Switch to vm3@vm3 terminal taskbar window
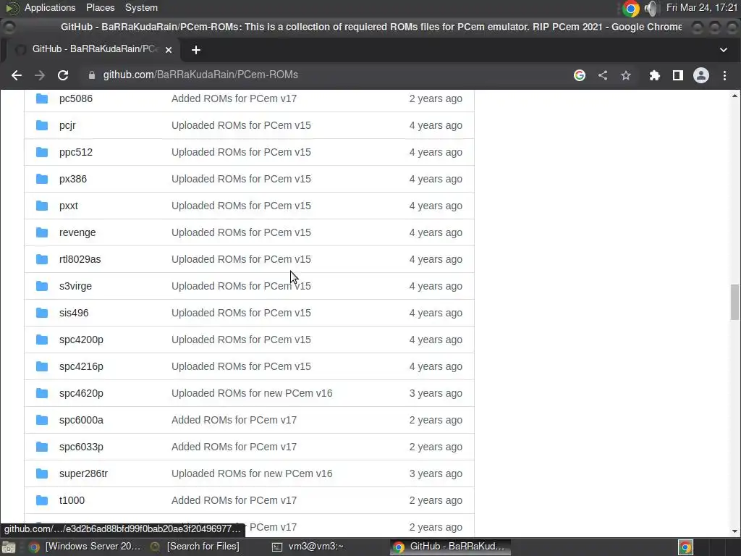The height and width of the screenshot is (556, 741). coord(307,547)
